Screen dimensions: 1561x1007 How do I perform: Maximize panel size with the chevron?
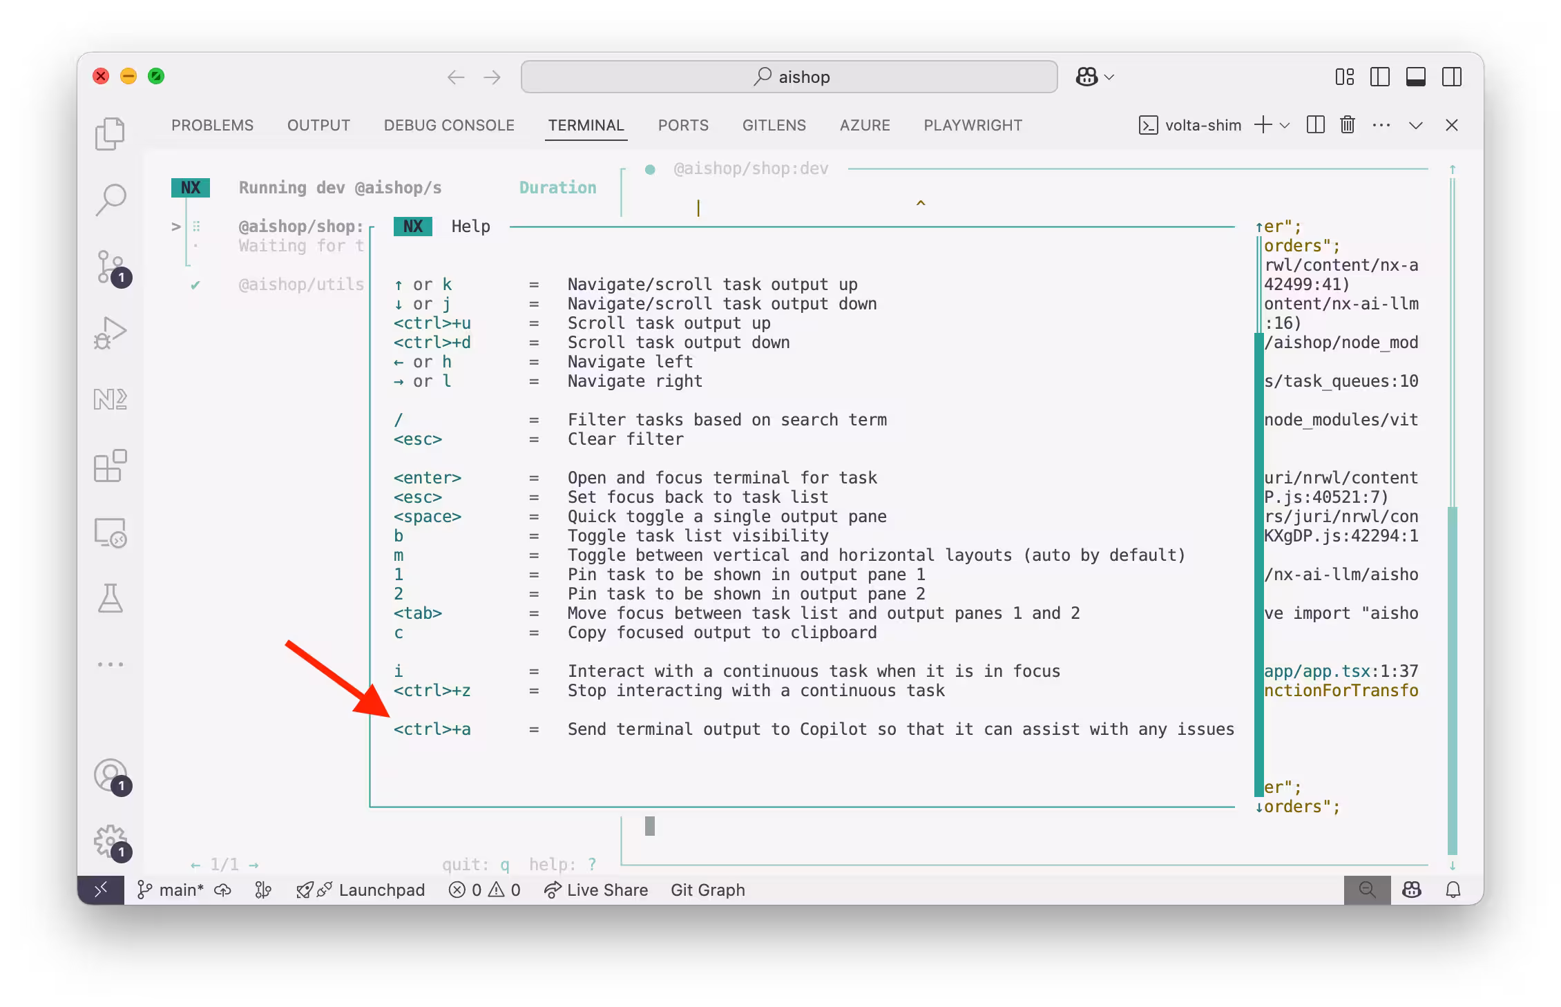pos(1415,125)
